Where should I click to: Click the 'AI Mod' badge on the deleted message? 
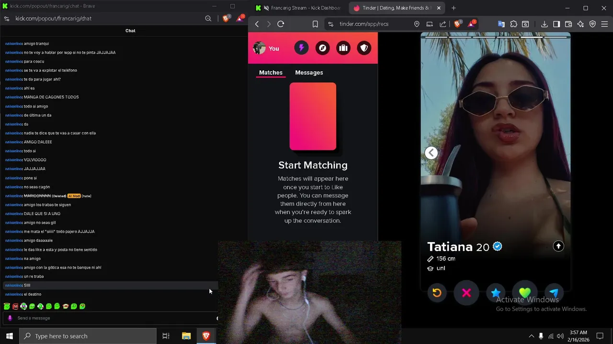(x=74, y=196)
